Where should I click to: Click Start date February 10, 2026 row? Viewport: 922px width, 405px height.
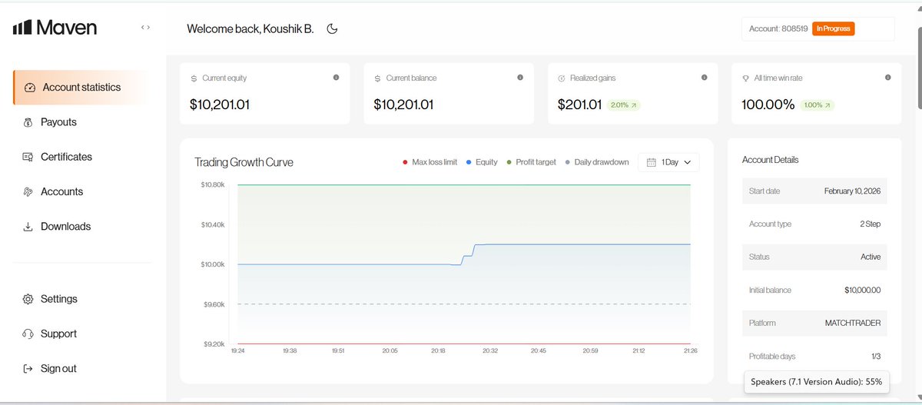pyautogui.click(x=814, y=191)
